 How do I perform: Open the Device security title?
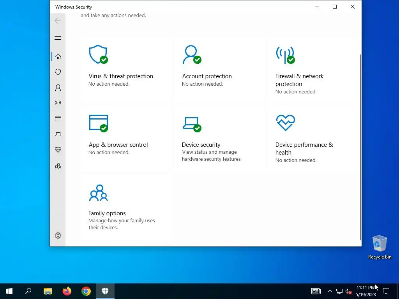201,145
